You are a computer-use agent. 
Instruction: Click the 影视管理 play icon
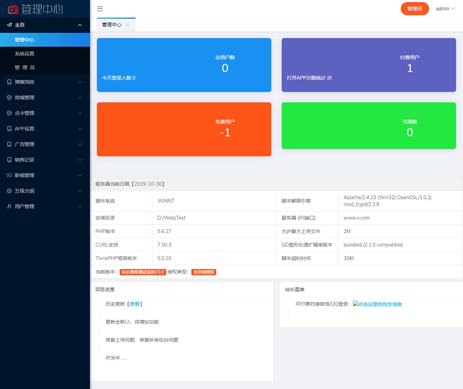point(9,175)
